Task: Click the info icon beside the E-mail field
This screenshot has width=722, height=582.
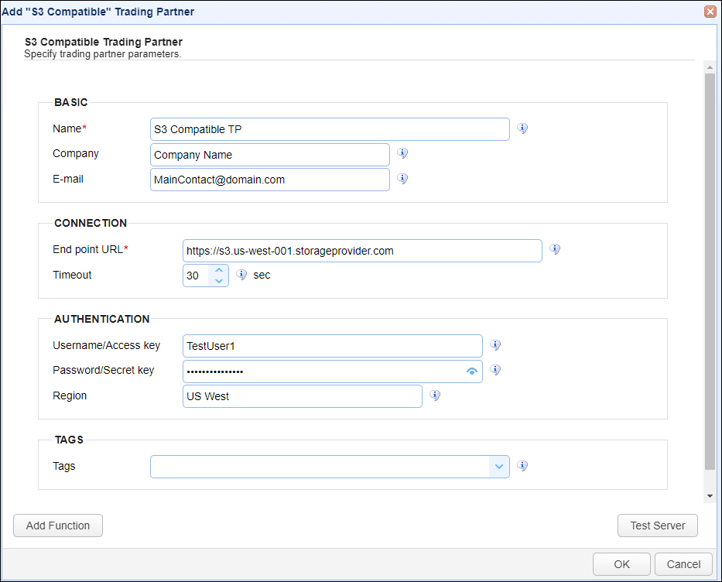Action: tap(402, 179)
